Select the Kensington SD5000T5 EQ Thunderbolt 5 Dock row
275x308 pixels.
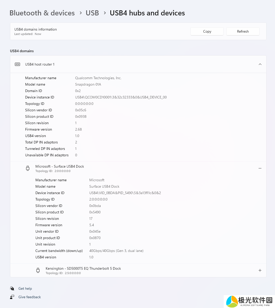[138, 270]
